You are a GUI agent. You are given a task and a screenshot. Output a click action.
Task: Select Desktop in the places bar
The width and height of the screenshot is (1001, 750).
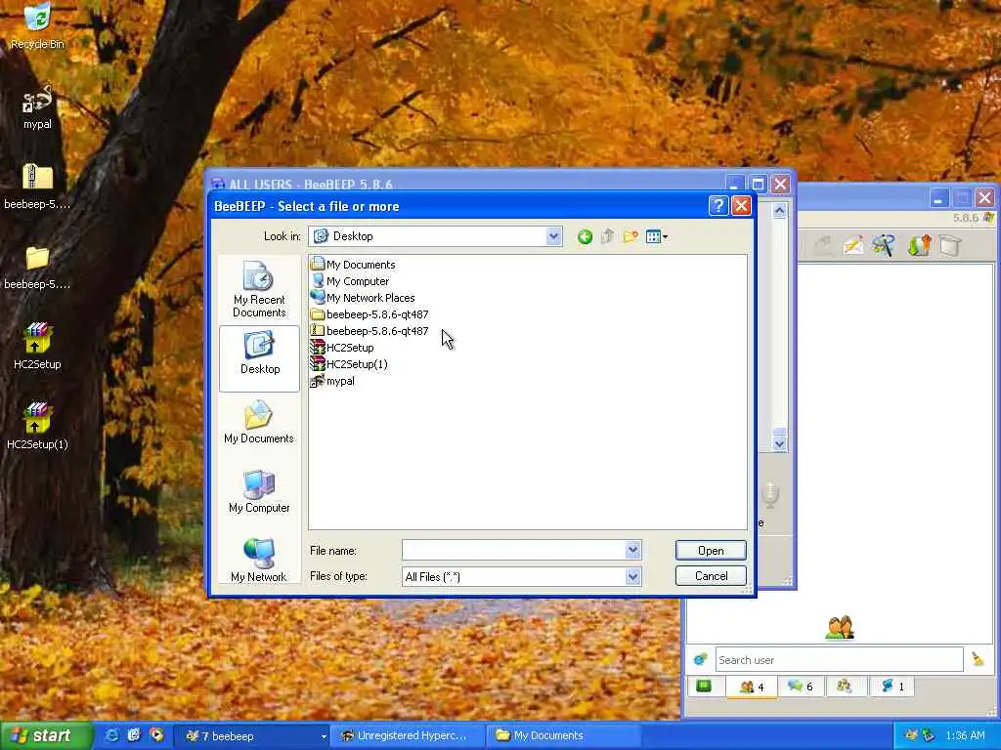pyautogui.click(x=259, y=357)
